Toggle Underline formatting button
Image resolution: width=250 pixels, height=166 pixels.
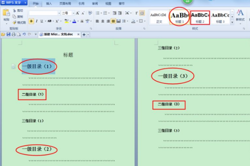pyautogui.click(x=42, y=21)
